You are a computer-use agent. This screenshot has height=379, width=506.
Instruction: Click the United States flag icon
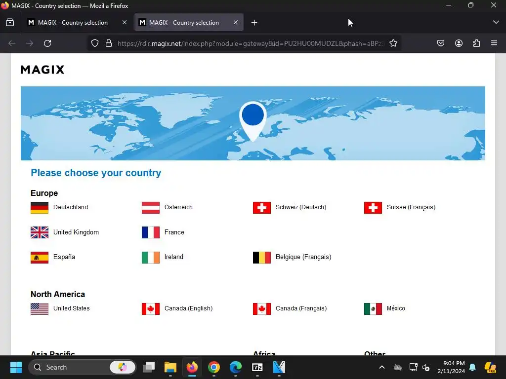pos(40,309)
